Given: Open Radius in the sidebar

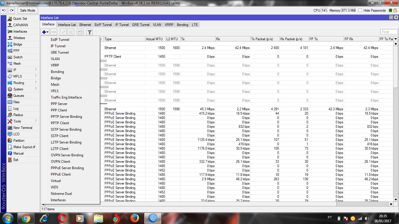Looking at the screenshot, I should click(18, 115).
